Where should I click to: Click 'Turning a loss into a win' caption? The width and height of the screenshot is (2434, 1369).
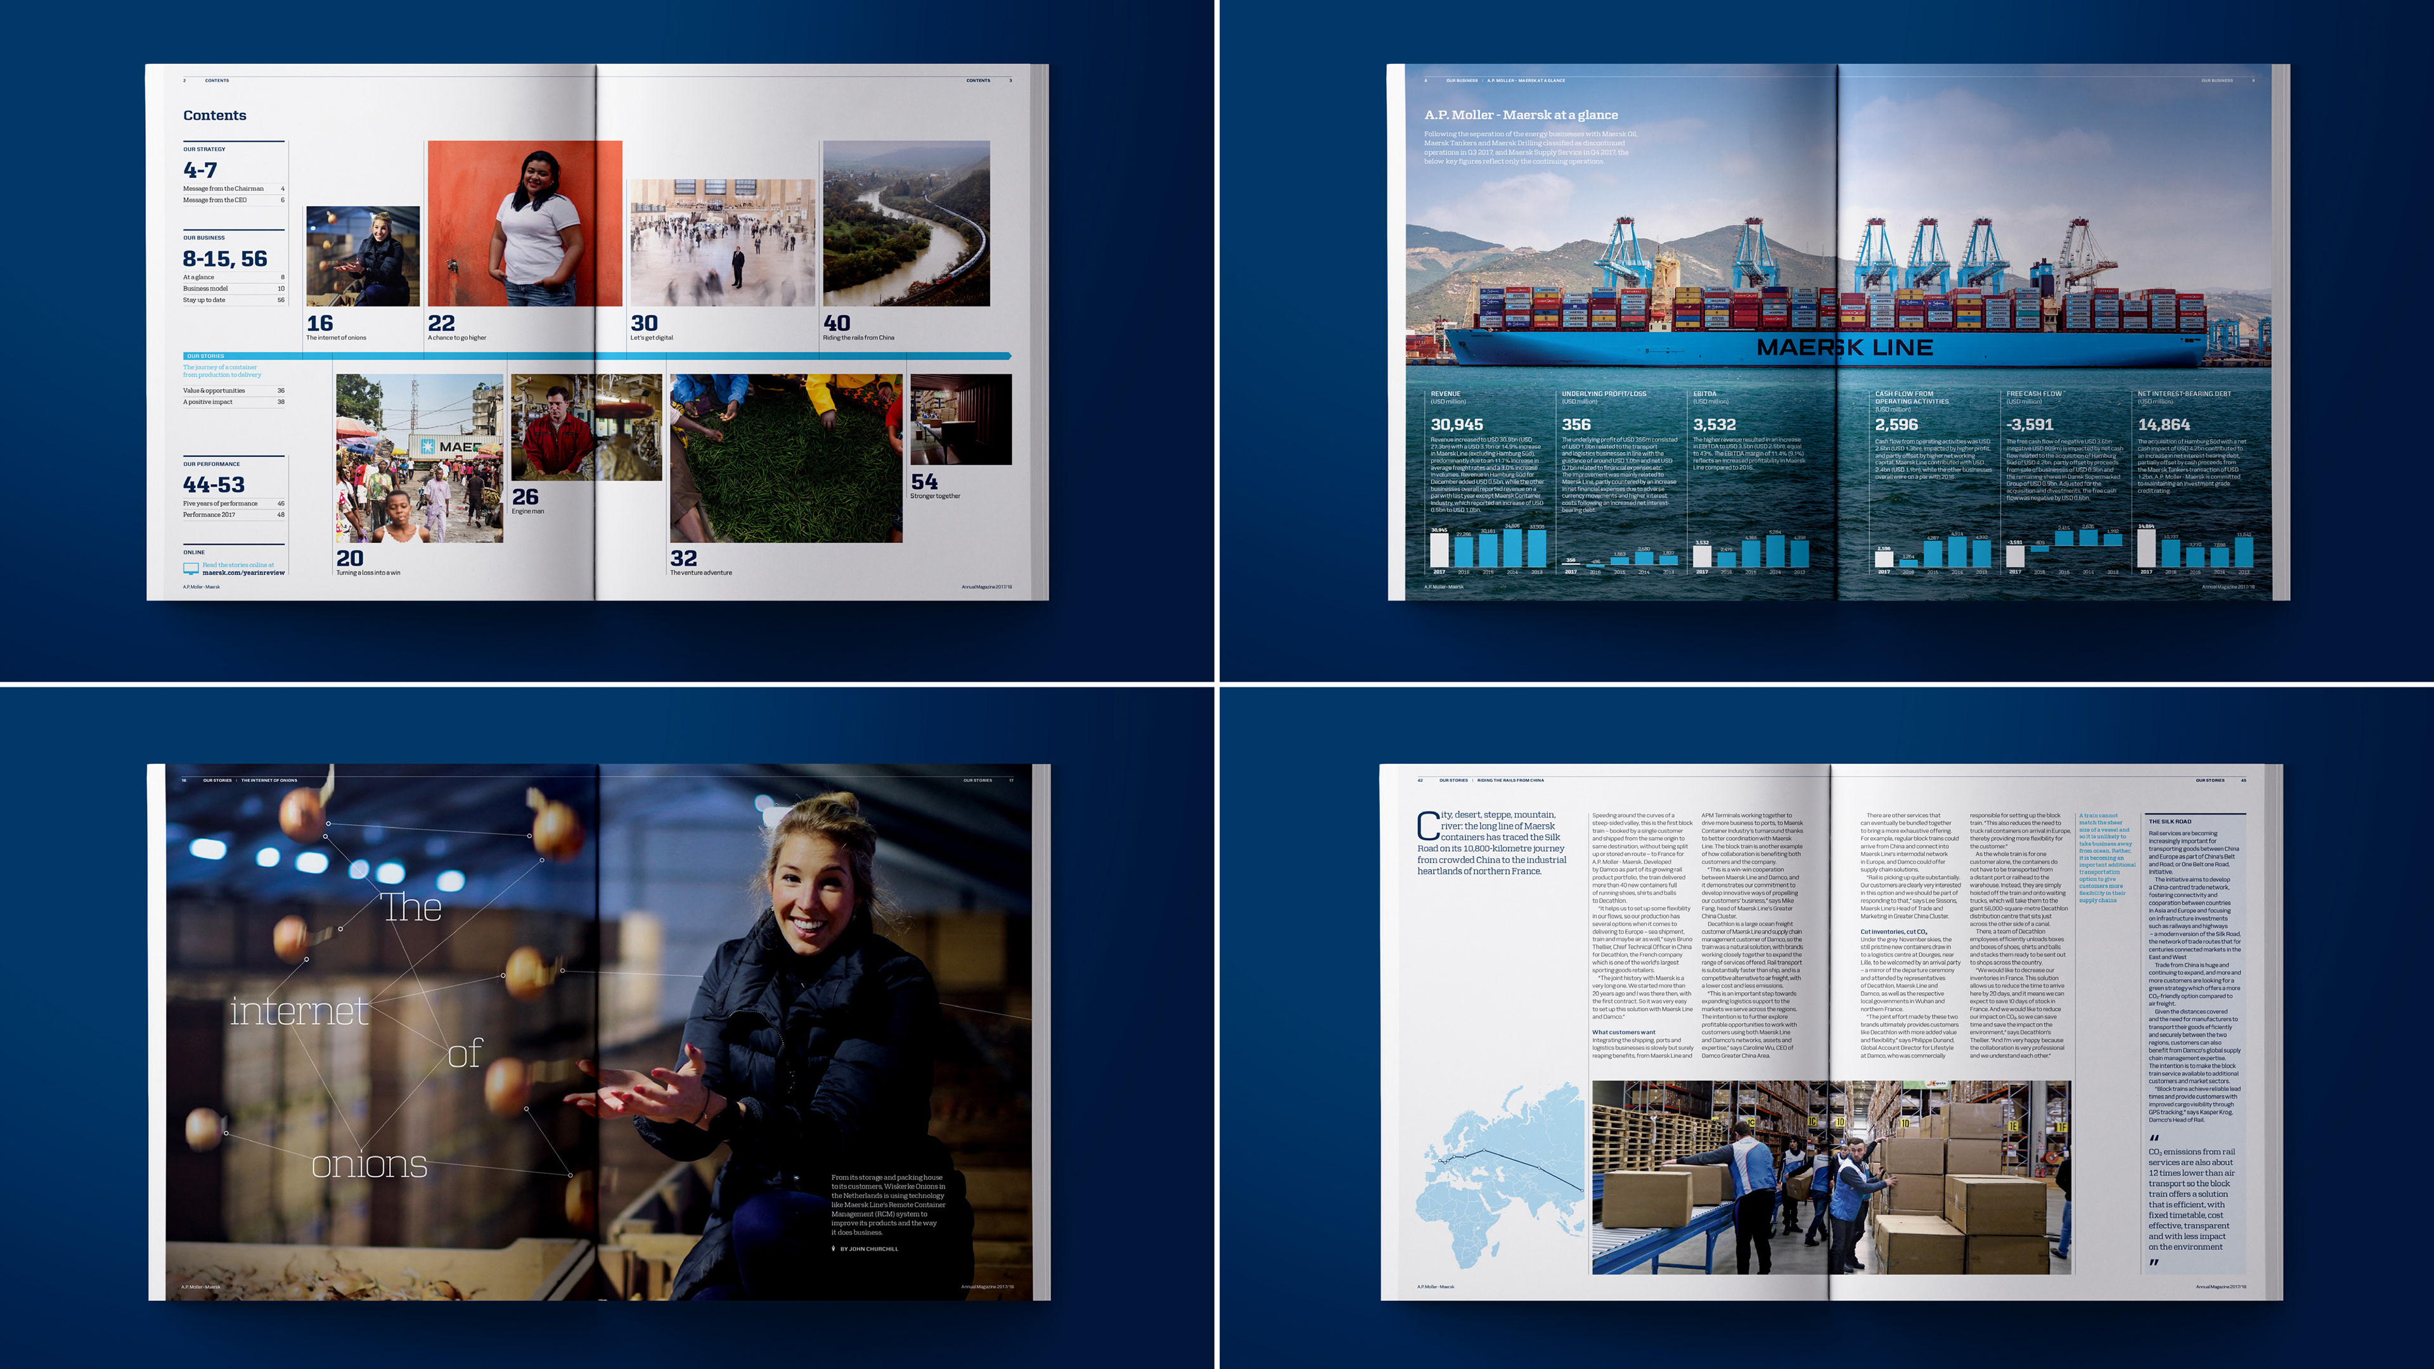click(x=368, y=573)
